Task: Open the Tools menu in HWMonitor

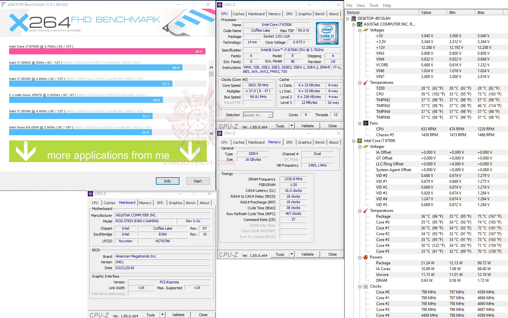Action: pos(374,5)
